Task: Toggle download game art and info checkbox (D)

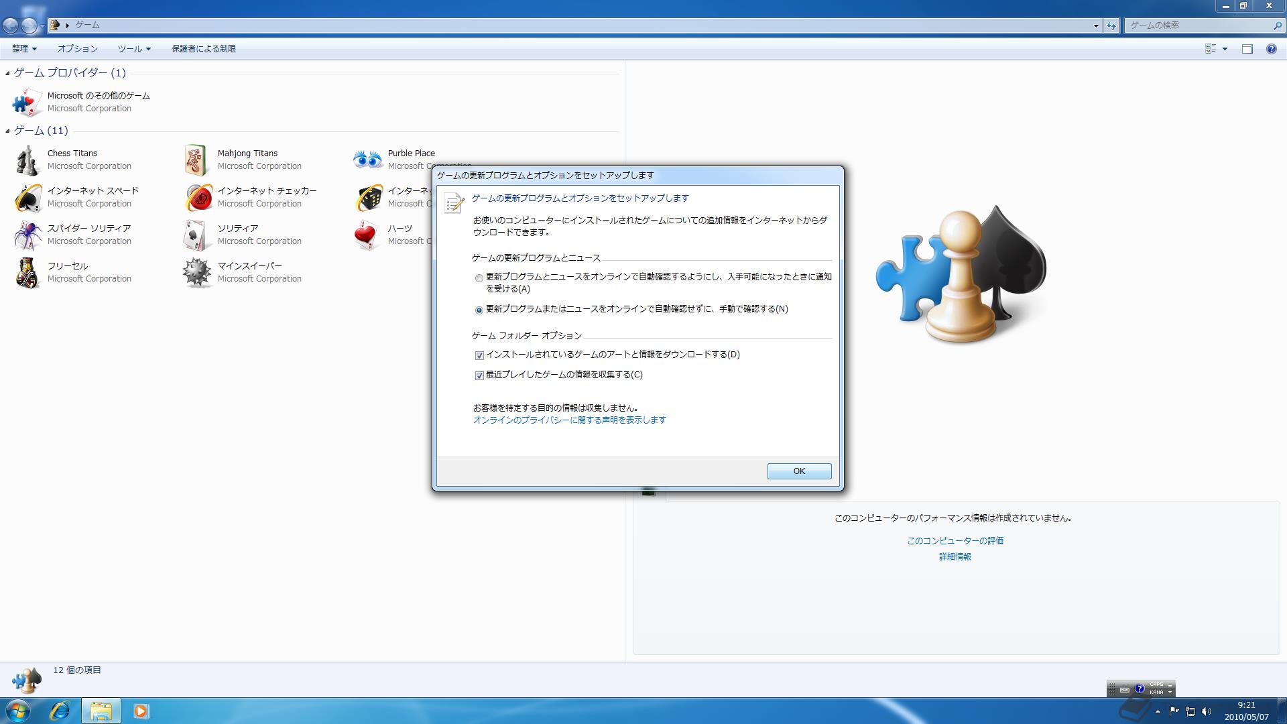Action: click(479, 355)
